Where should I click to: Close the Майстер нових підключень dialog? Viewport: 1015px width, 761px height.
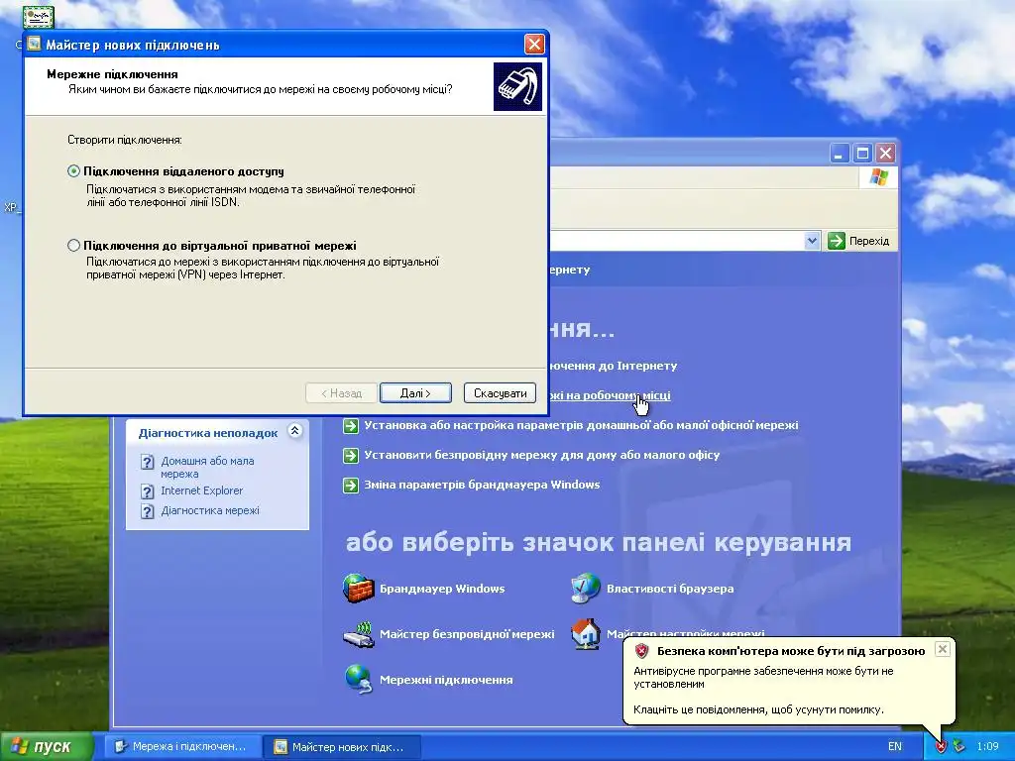click(x=534, y=44)
